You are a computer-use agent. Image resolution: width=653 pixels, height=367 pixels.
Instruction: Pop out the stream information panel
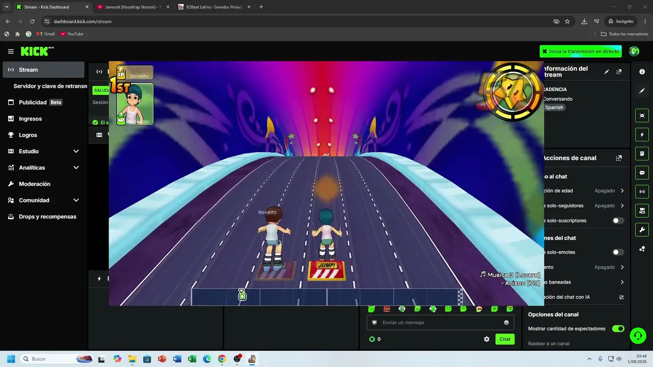[619, 72]
